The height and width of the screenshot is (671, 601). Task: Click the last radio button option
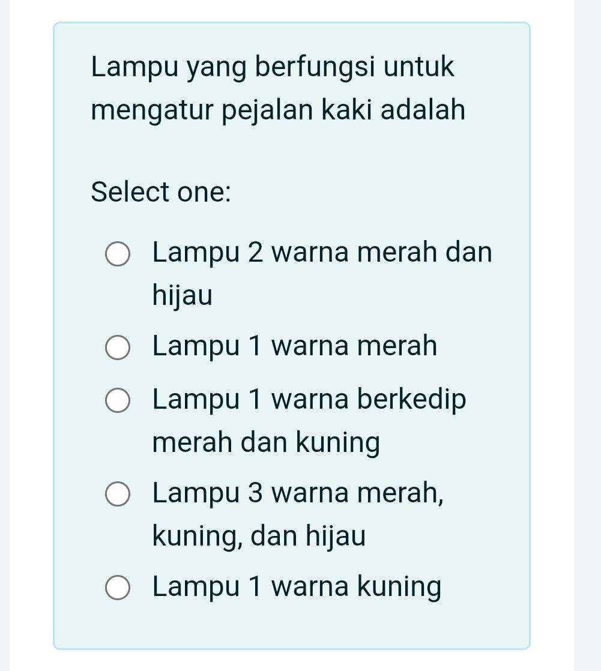pos(117,588)
